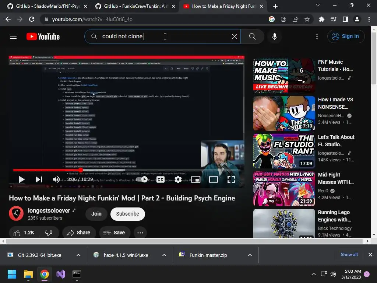This screenshot has width=377, height=283.
Task: Open media controls icon in toolbar
Action: 333,19
